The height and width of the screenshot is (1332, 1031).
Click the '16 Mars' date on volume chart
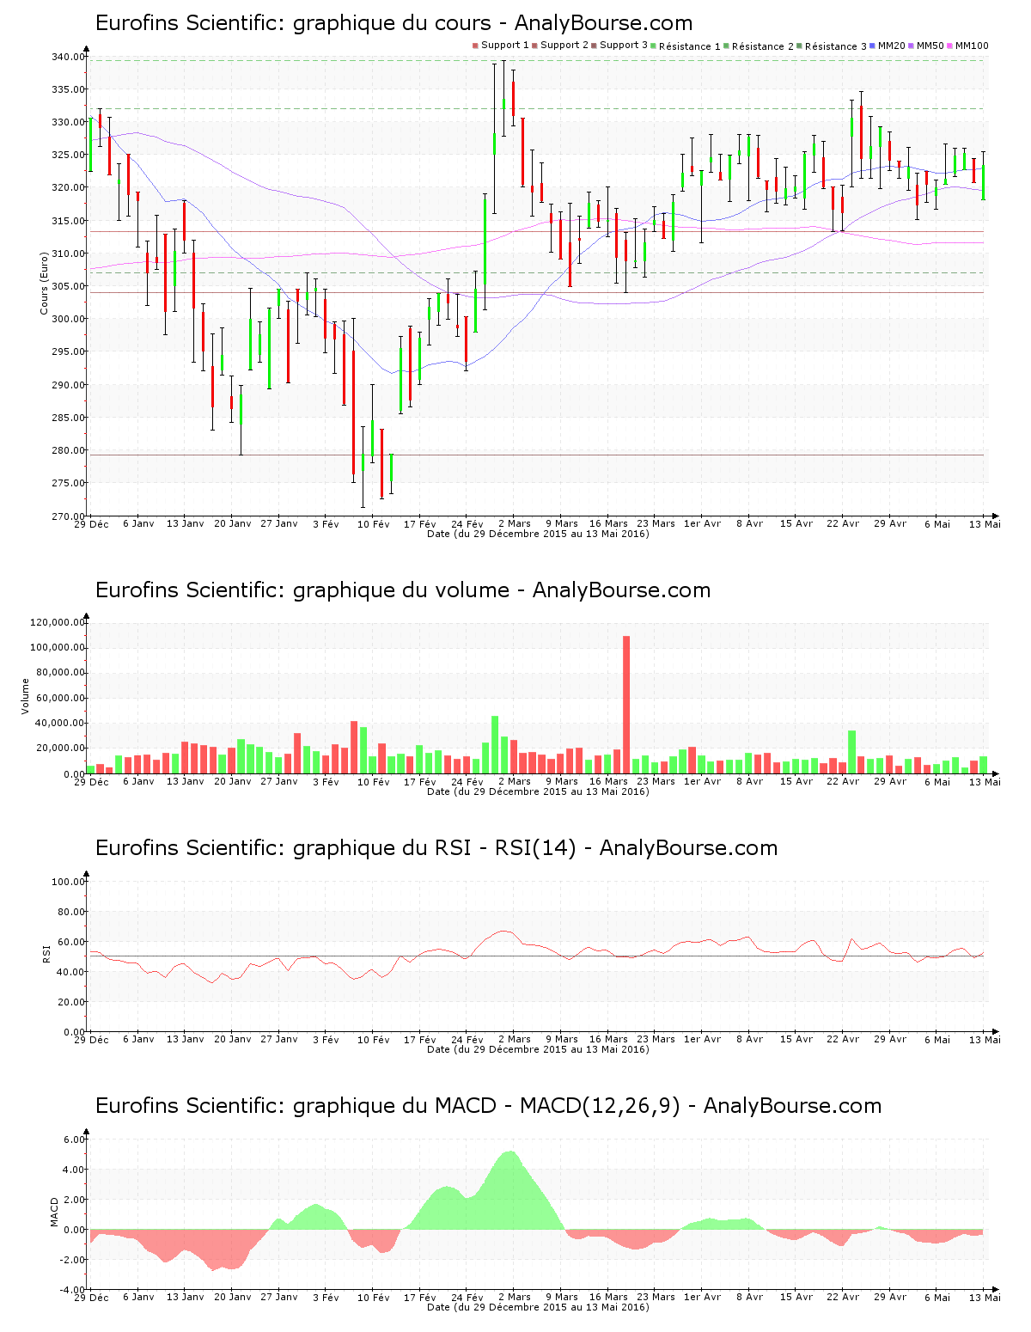(x=608, y=781)
